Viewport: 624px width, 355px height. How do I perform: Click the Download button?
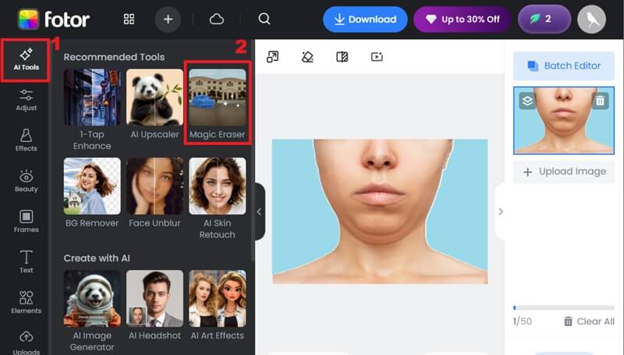(x=365, y=20)
